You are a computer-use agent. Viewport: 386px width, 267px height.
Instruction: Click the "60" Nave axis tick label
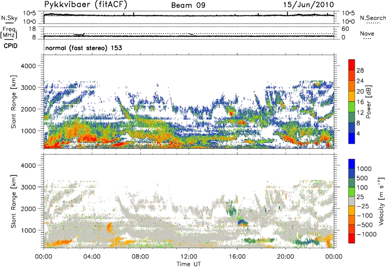coord(345,29)
